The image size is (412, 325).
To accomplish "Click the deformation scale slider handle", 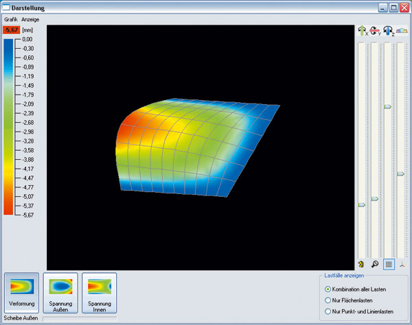I will 401,173.
